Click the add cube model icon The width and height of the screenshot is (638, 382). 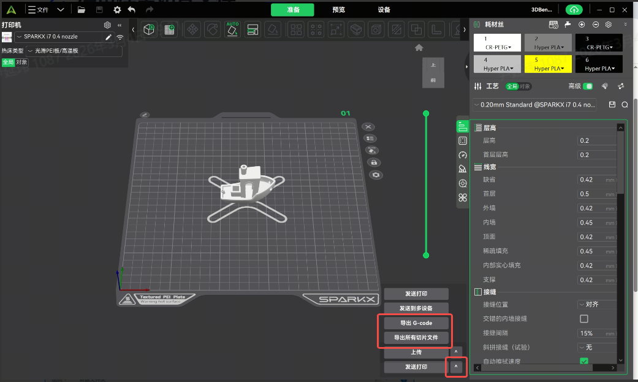pyautogui.click(x=149, y=29)
